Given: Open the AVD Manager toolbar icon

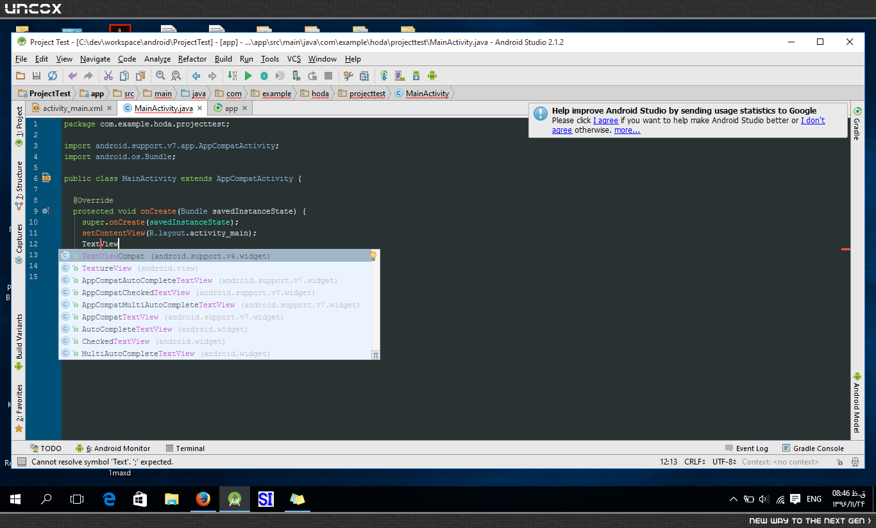Looking at the screenshot, I should point(400,76).
